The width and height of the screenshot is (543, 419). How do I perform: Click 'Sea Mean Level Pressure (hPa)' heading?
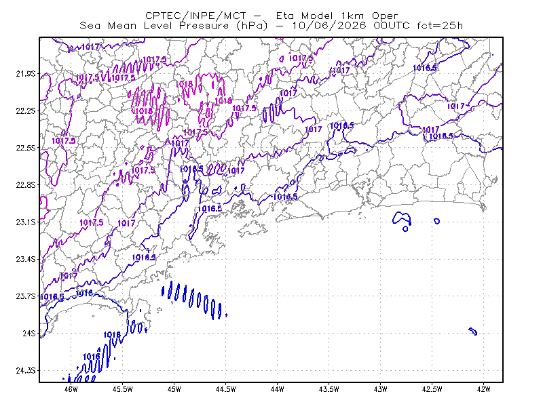[x=174, y=26]
